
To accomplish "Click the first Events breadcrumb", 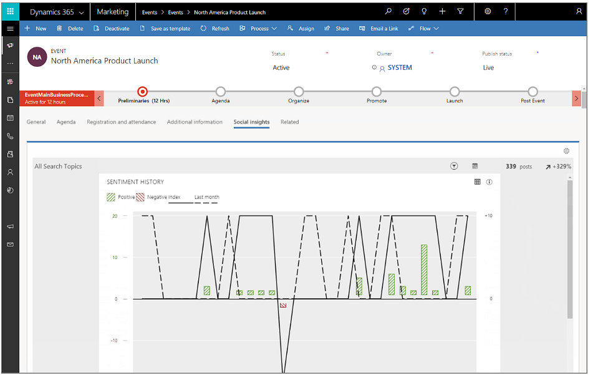I will point(150,12).
